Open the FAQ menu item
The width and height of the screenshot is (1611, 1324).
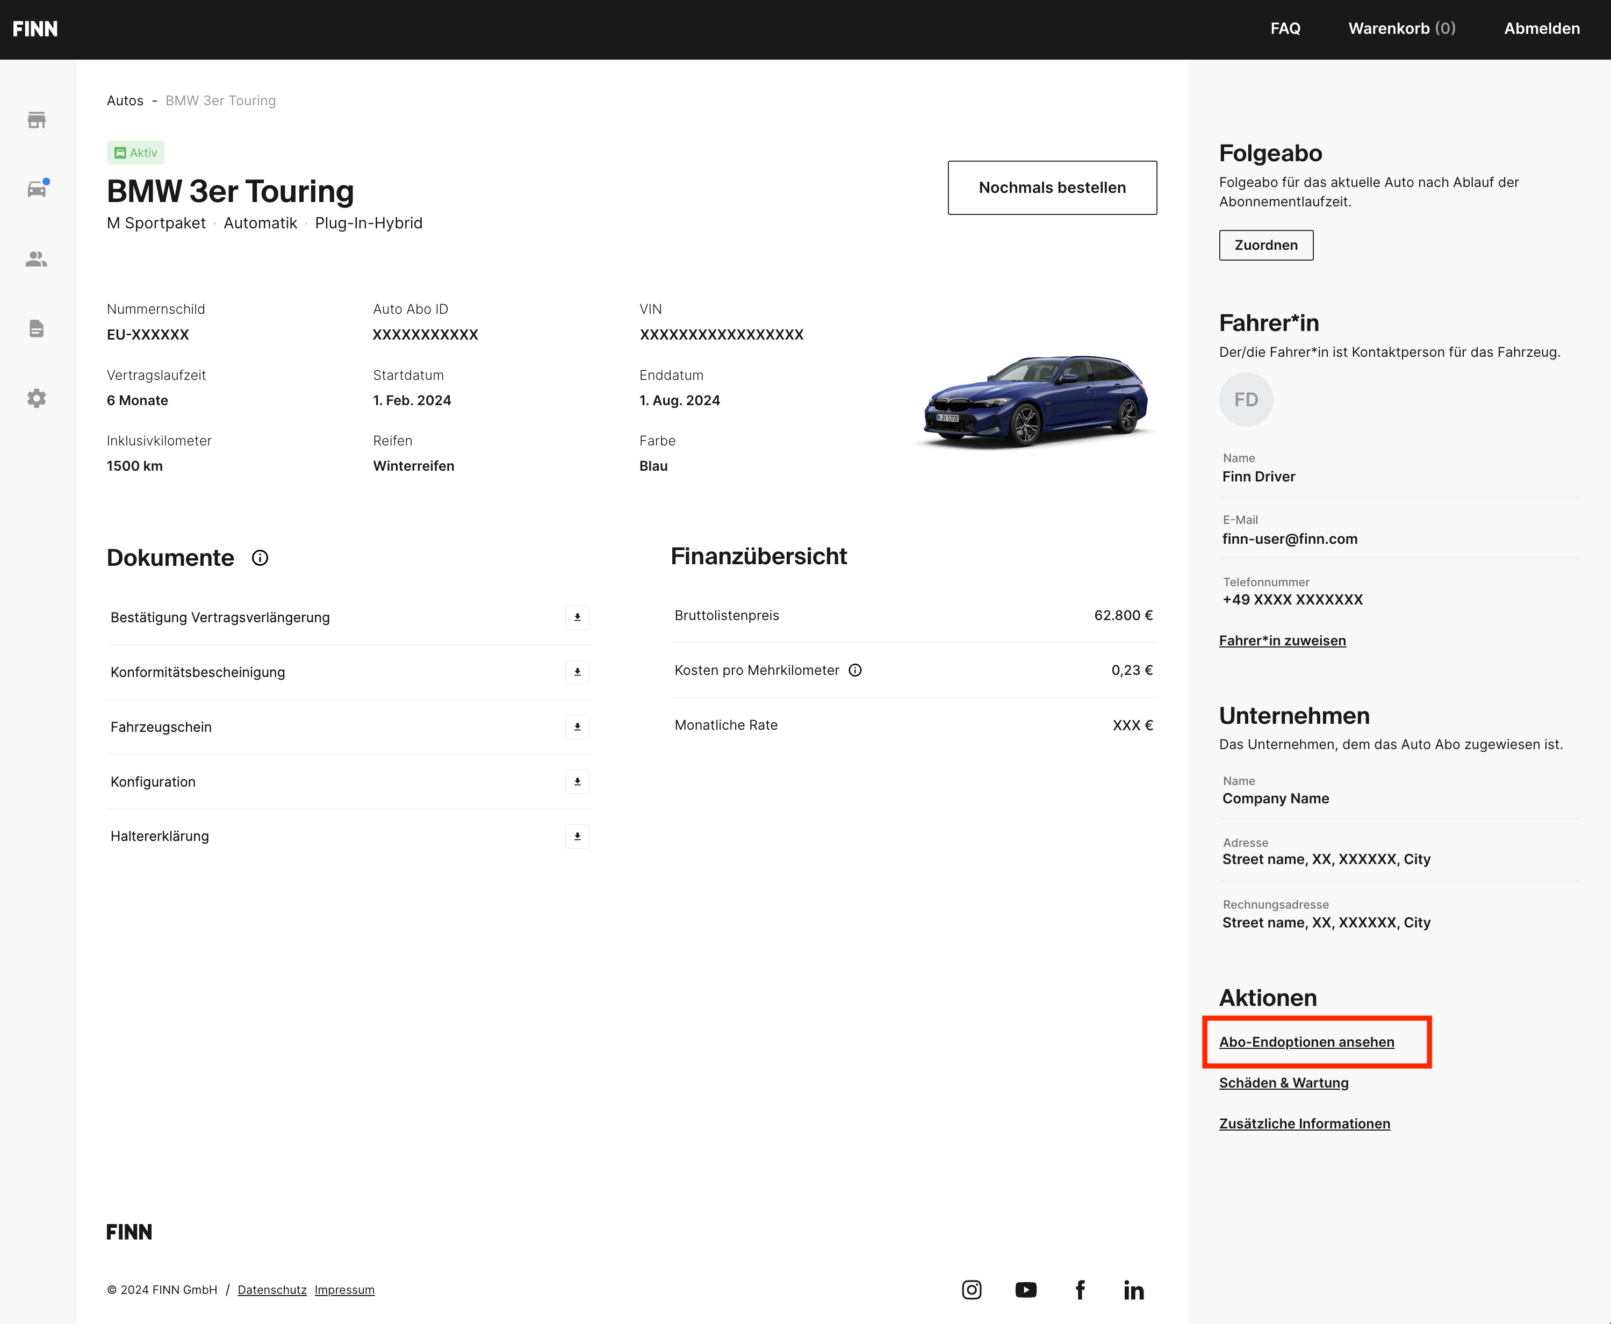point(1285,28)
